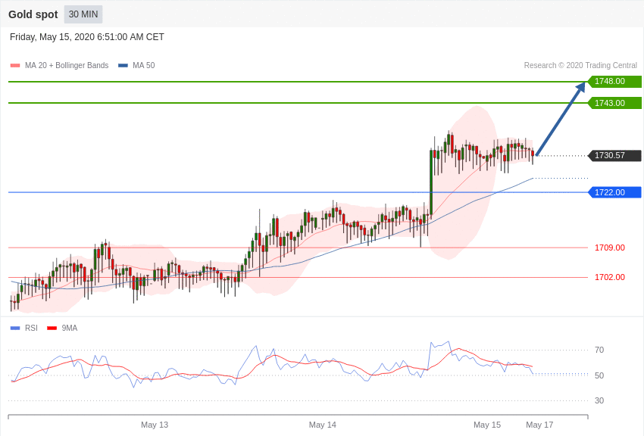
Task: Click the RSI axis value 70
Action: point(599,350)
